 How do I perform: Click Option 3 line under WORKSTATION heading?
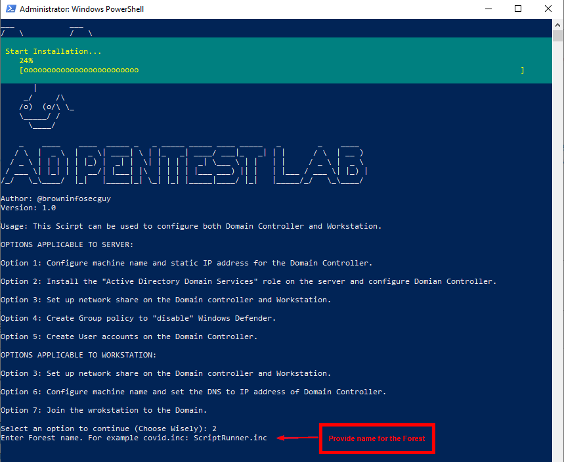[x=166, y=373]
